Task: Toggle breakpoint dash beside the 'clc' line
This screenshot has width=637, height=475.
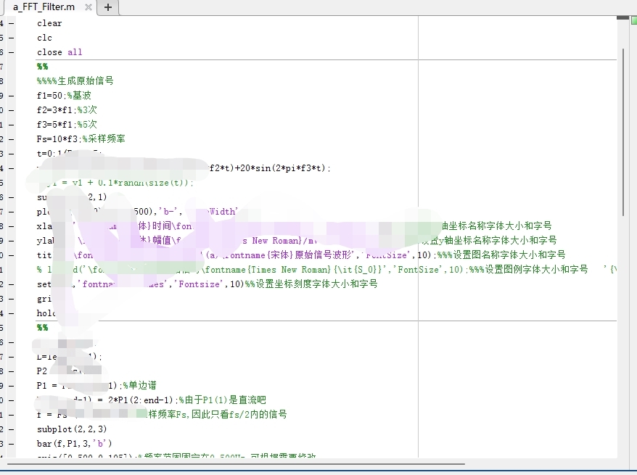Action: click(11, 38)
